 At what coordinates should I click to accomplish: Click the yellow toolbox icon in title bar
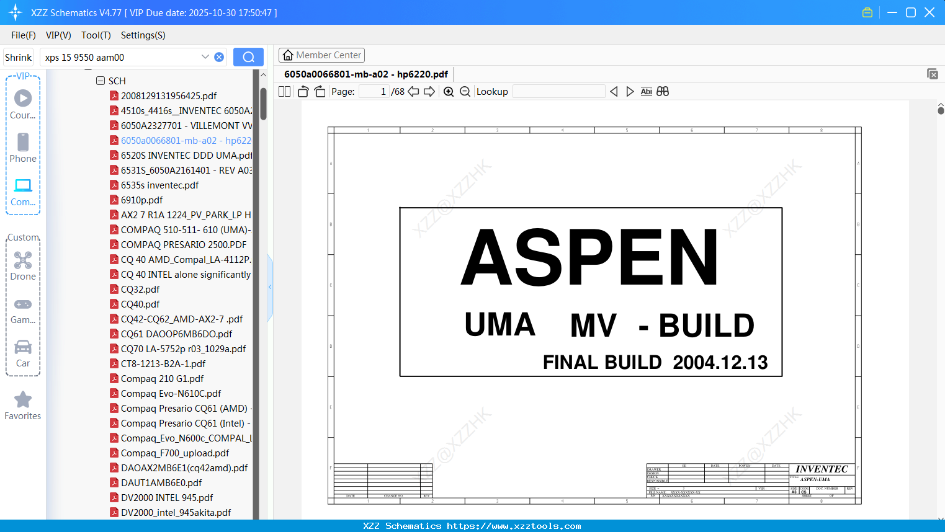(867, 12)
